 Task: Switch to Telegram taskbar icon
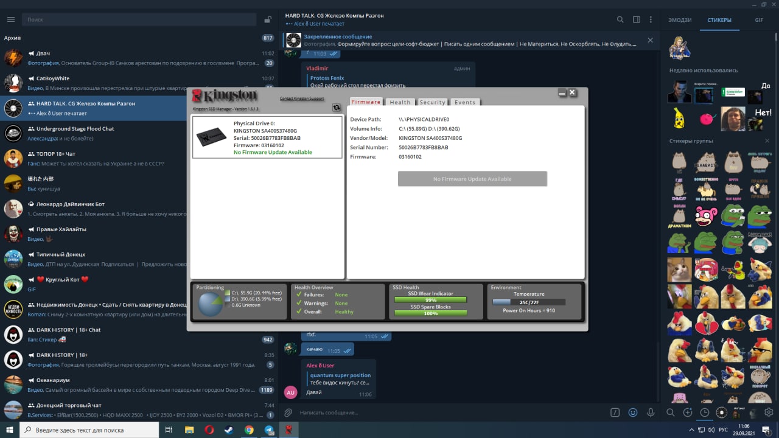[269, 429]
